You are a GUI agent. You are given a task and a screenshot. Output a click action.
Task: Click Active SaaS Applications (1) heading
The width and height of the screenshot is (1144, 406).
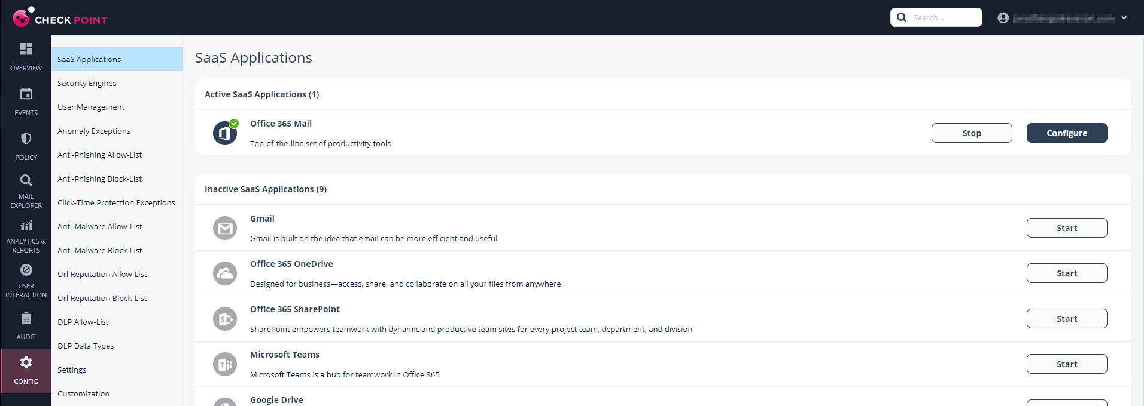(262, 94)
